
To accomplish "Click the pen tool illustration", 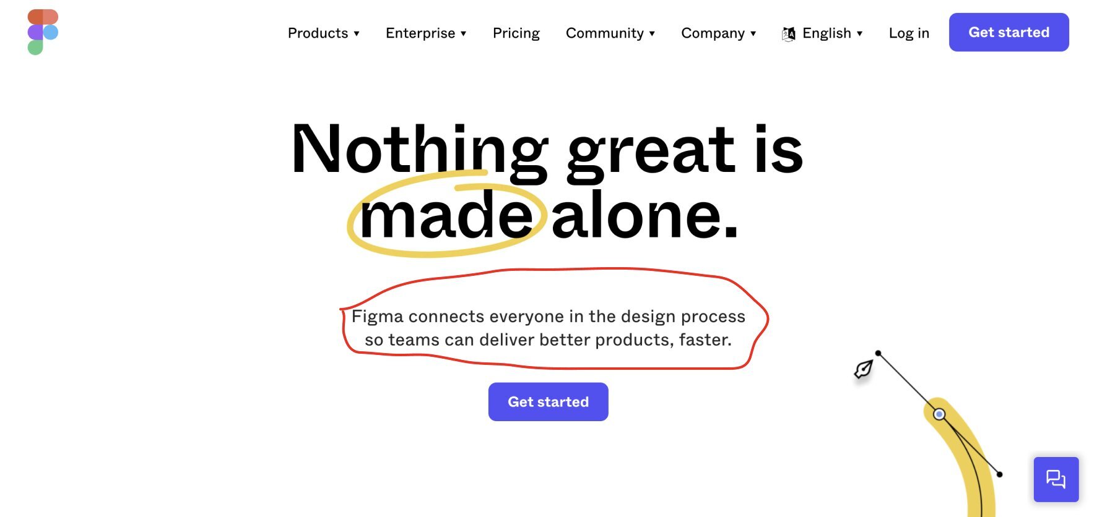I will [x=863, y=369].
